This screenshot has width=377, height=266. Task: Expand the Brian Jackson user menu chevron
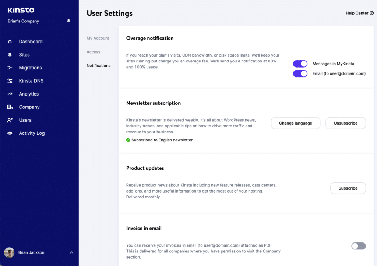click(71, 252)
